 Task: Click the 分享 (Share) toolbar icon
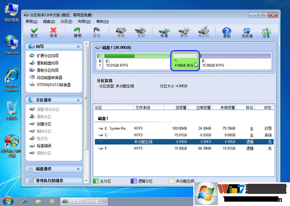click(x=266, y=32)
